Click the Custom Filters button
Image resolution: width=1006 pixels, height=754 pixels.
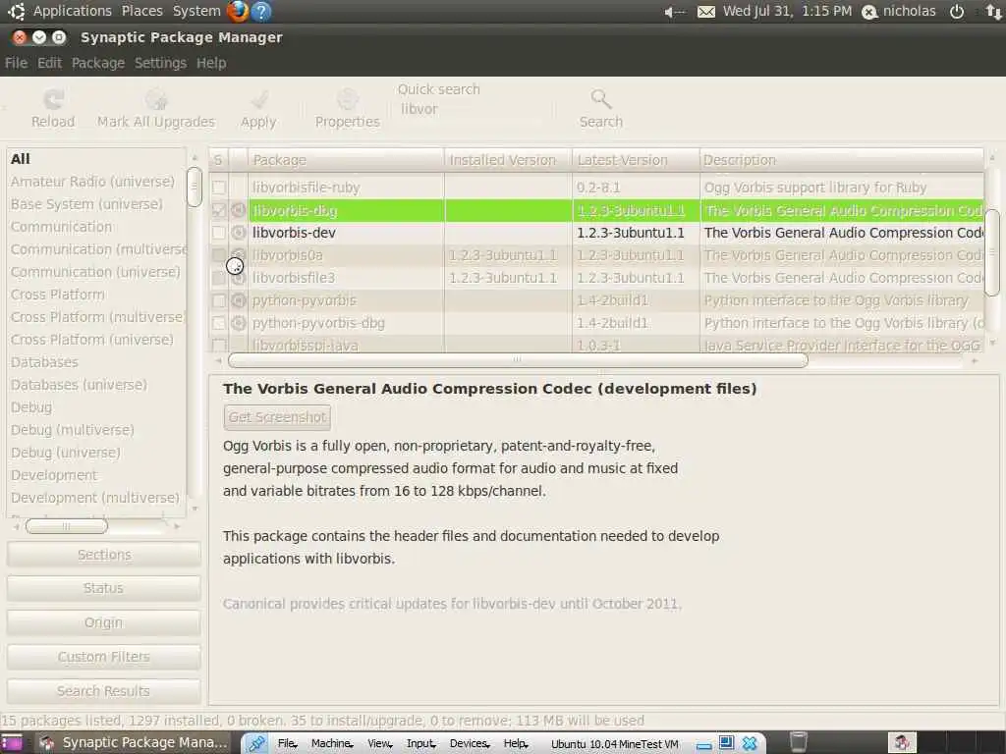coord(104,657)
